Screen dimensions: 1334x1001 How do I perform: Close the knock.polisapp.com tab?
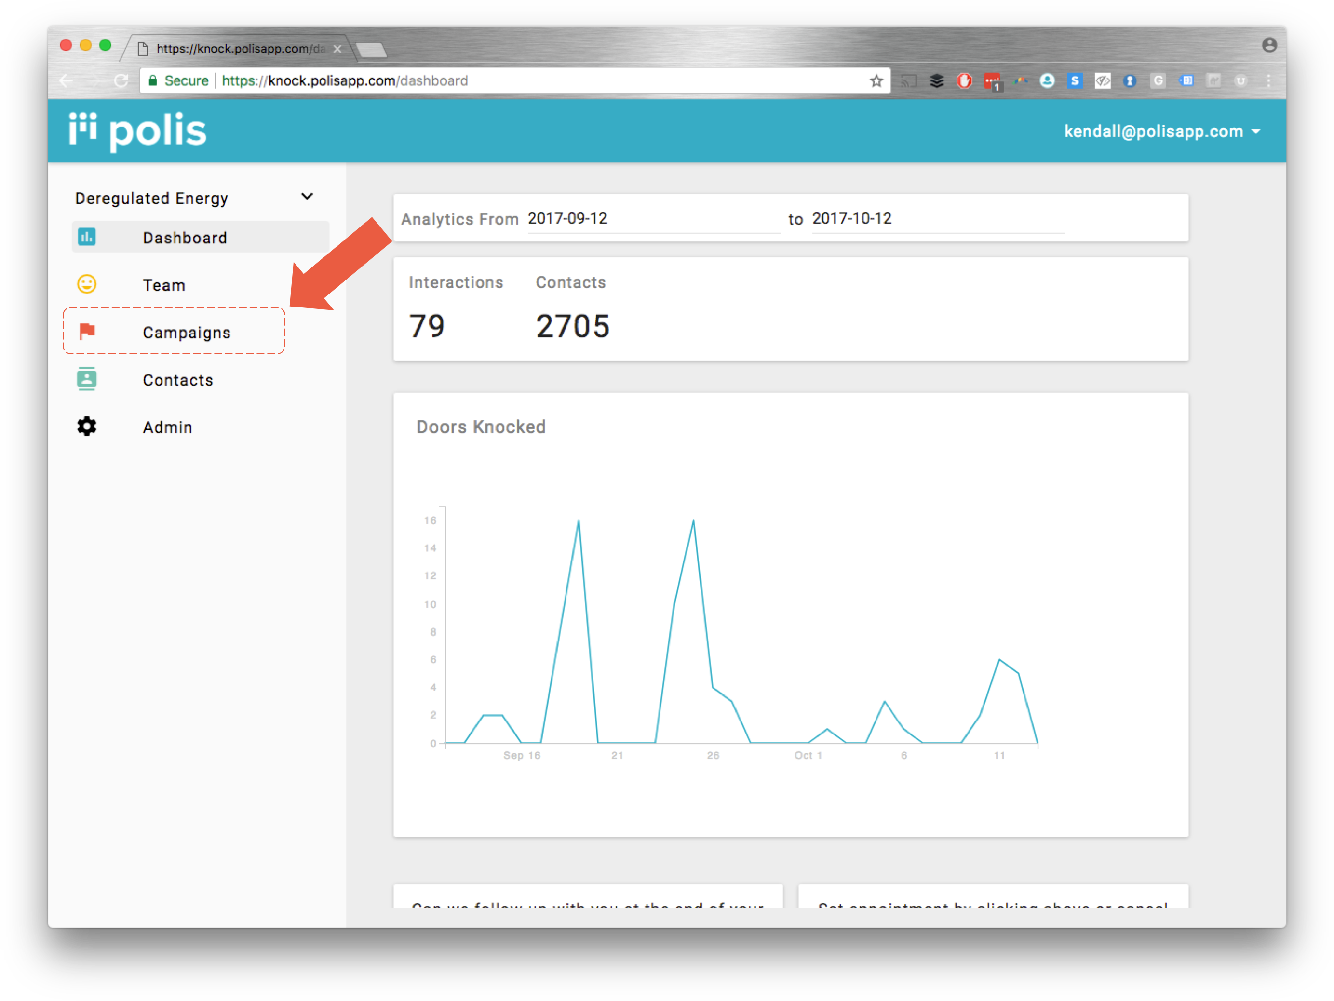tap(338, 49)
